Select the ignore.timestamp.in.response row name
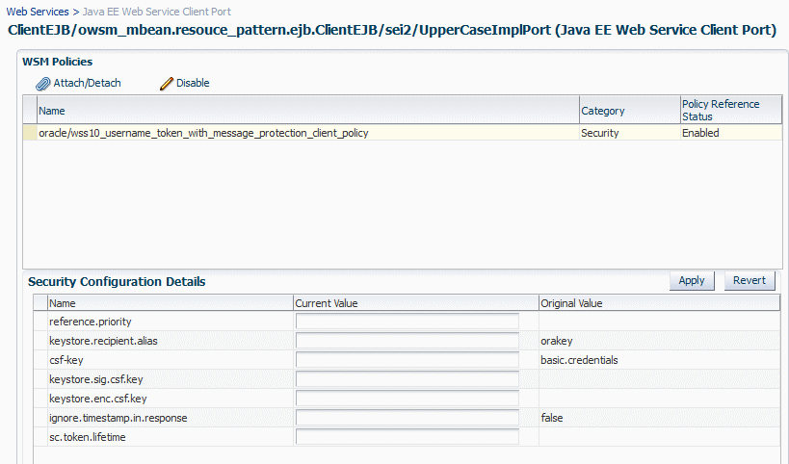789x464 pixels. point(118,418)
